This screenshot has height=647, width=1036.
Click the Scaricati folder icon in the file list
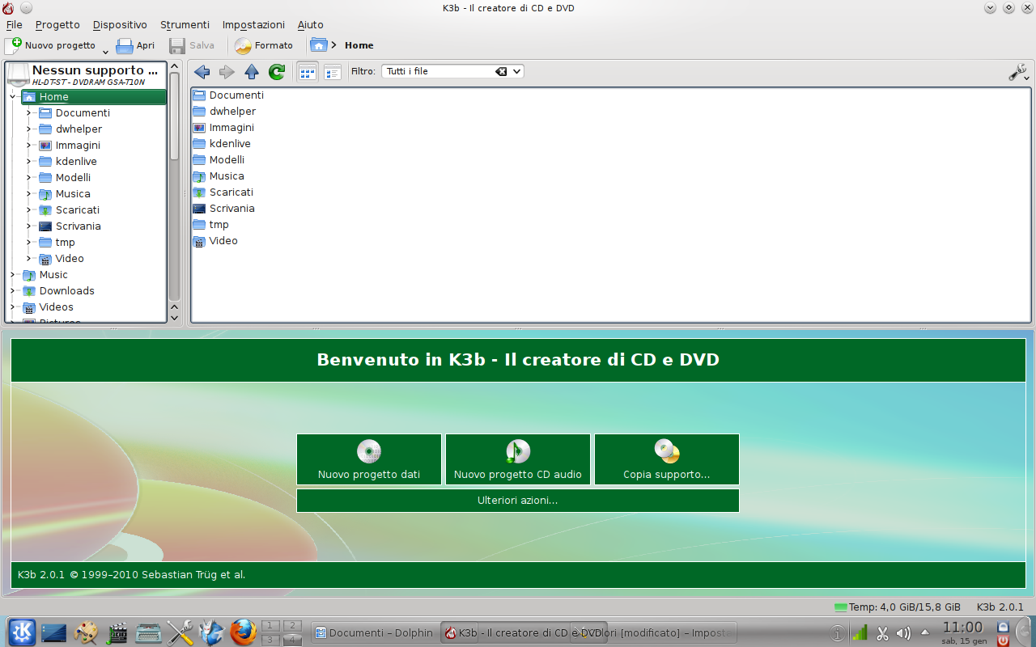point(200,192)
